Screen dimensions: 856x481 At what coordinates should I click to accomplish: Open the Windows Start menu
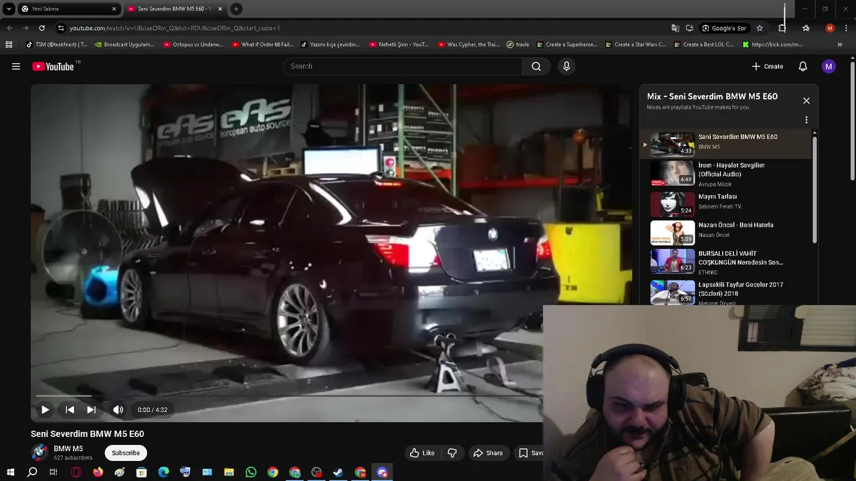coord(10,472)
